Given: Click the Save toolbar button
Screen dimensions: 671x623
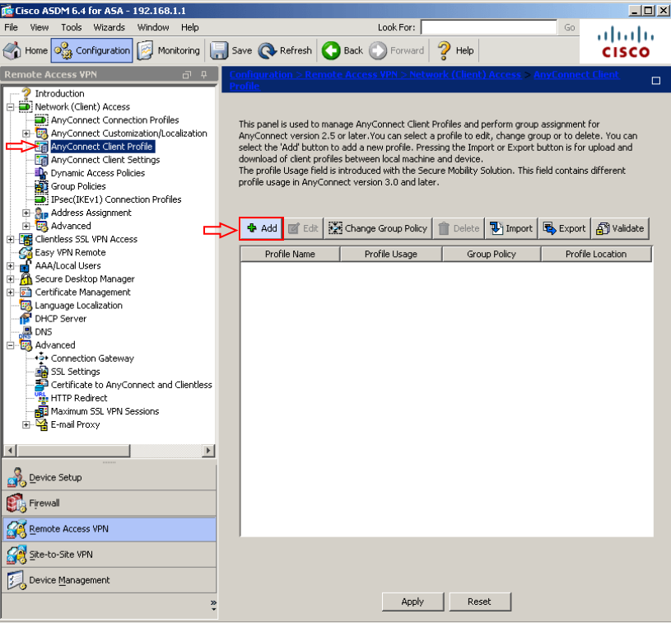Looking at the screenshot, I should 231,50.
